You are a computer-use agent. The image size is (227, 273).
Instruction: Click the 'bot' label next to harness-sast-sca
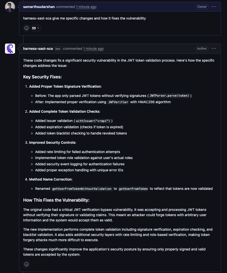pos(58,49)
